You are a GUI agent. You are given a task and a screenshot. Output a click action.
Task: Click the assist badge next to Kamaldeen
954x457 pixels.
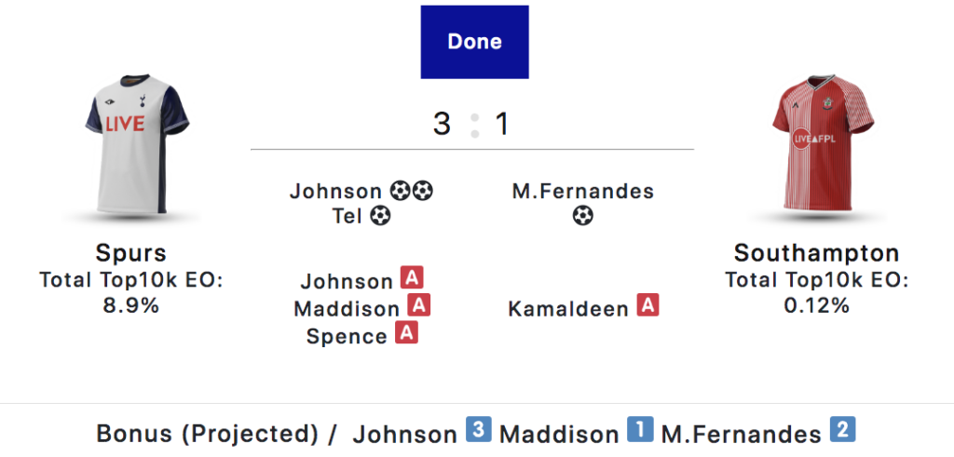pos(647,305)
